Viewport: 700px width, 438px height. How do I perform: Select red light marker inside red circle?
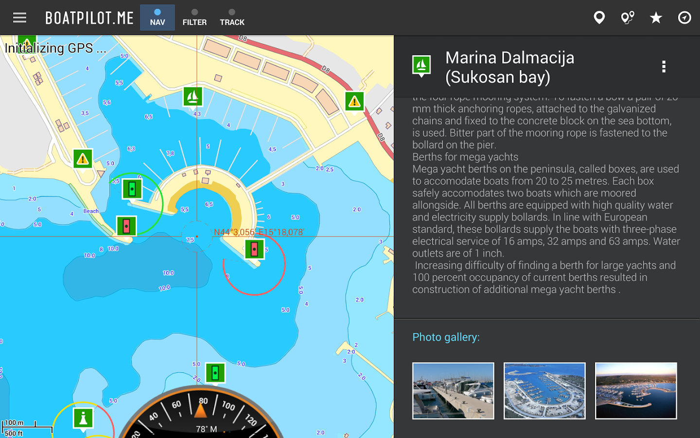(254, 249)
